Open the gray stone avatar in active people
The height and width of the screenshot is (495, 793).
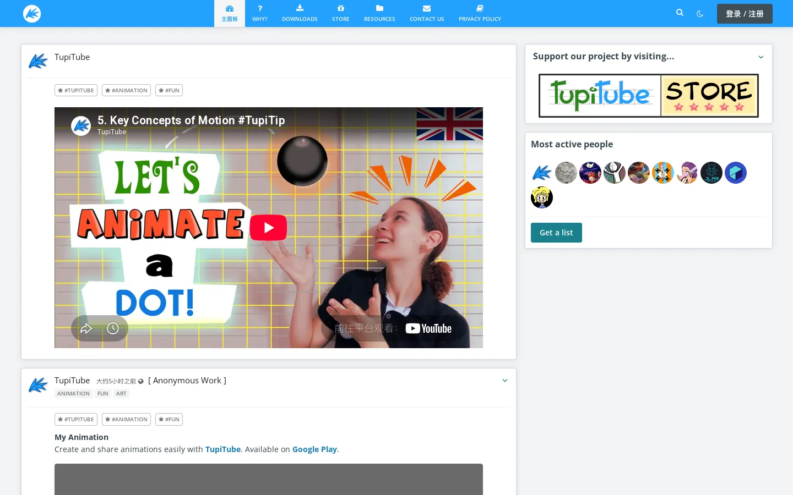click(566, 173)
